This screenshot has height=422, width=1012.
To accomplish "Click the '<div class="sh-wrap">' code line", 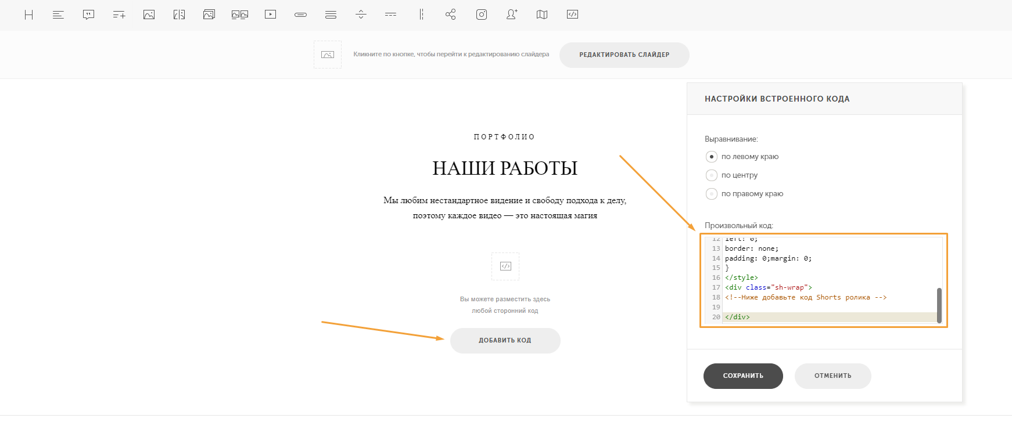I will (x=769, y=287).
